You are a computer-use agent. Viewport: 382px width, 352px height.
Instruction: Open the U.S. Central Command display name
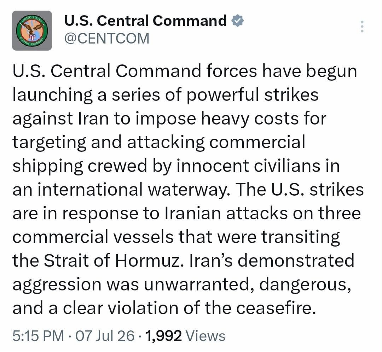tap(145, 21)
